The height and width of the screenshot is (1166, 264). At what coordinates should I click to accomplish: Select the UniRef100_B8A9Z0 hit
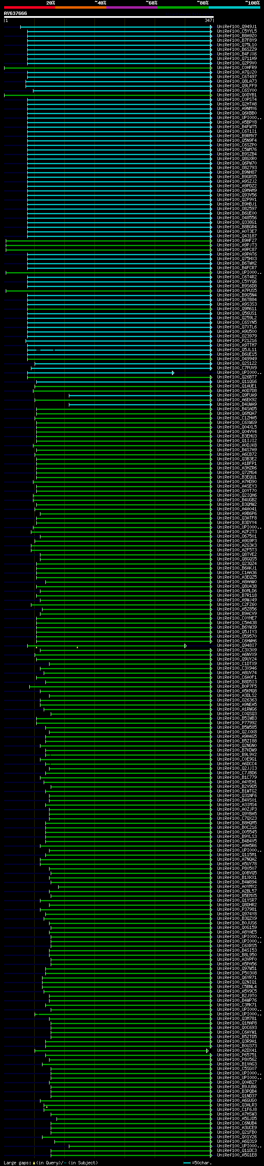[x=237, y=36]
